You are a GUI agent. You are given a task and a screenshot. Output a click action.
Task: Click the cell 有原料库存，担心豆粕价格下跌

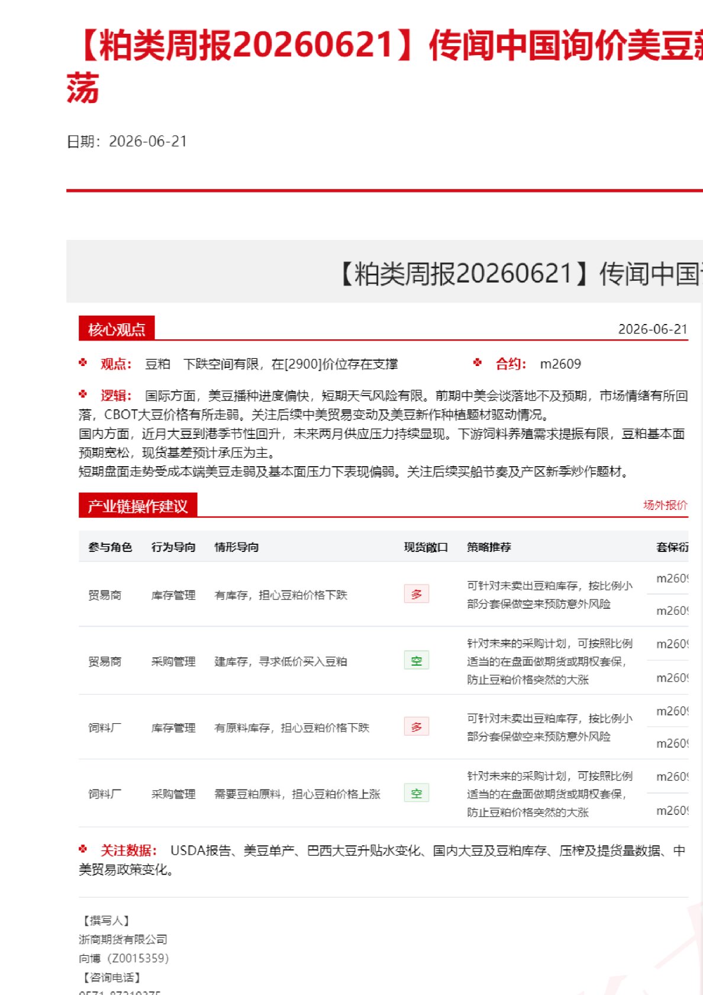click(x=292, y=728)
